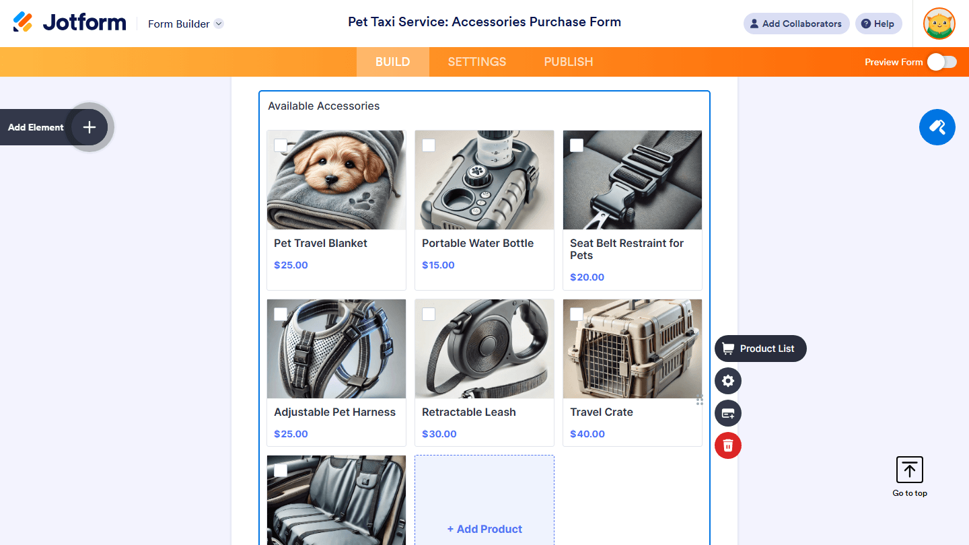Viewport: 969px width, 545px height.
Task: Click the + Add Product tile
Action: point(485,529)
